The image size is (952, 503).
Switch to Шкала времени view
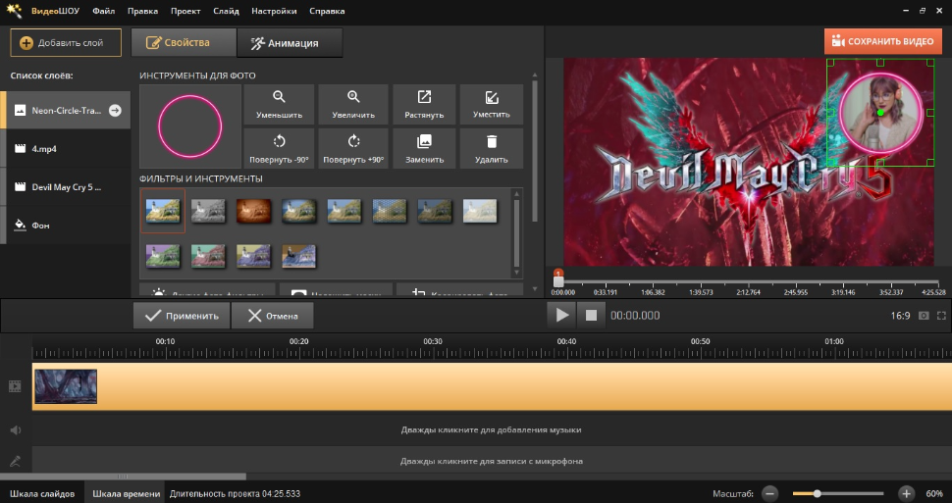pos(126,493)
